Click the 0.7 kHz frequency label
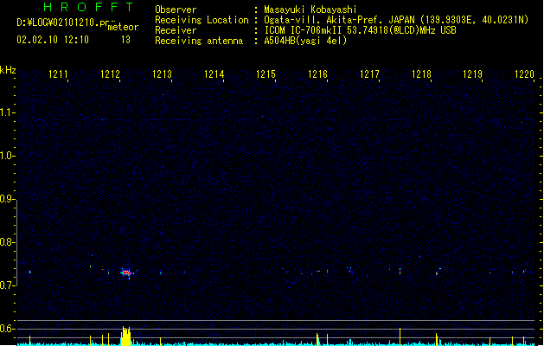This screenshot has width=544, height=346. [7, 285]
